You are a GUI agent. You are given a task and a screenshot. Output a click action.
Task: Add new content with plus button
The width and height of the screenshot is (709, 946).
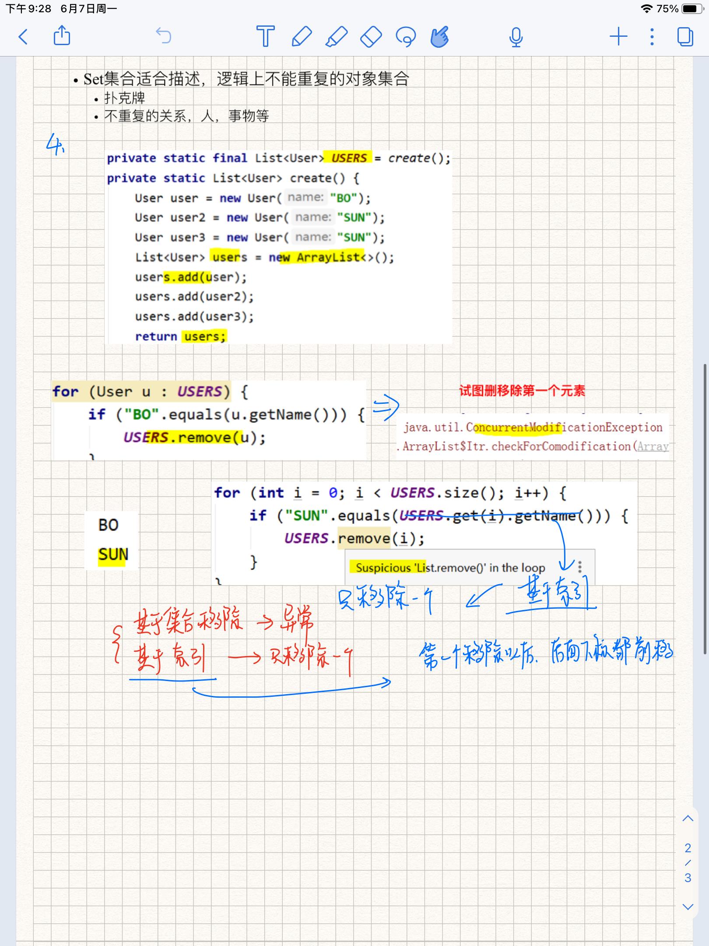(618, 36)
